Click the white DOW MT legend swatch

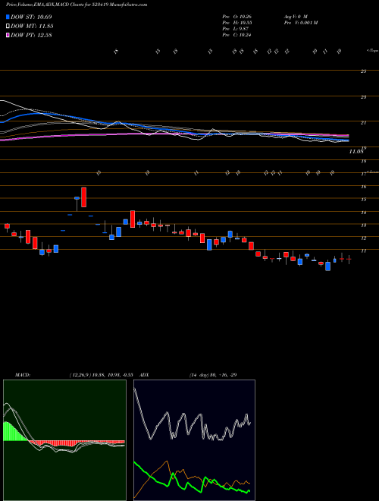click(x=8, y=27)
